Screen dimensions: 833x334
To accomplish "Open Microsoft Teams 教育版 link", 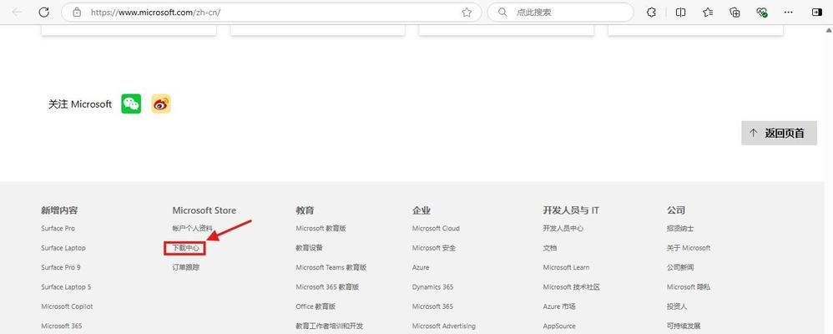I will [x=331, y=267].
